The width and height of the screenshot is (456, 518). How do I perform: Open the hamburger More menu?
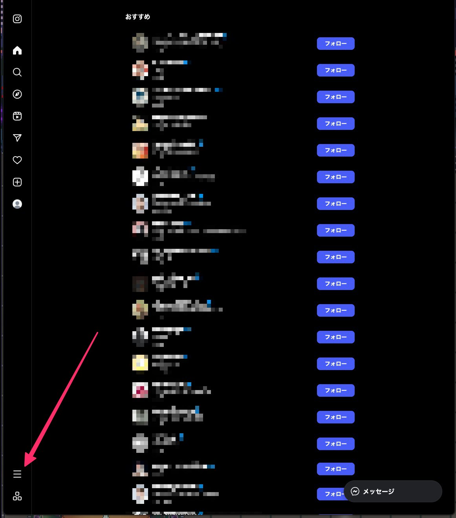(x=17, y=474)
